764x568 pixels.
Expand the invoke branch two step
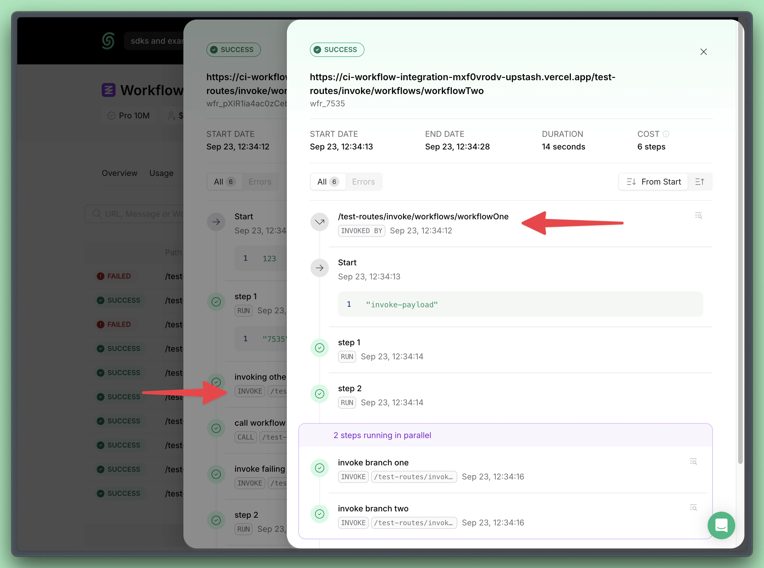(x=373, y=508)
